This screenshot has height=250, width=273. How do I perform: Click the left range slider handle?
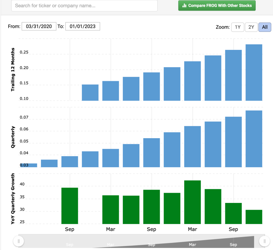[18, 241]
